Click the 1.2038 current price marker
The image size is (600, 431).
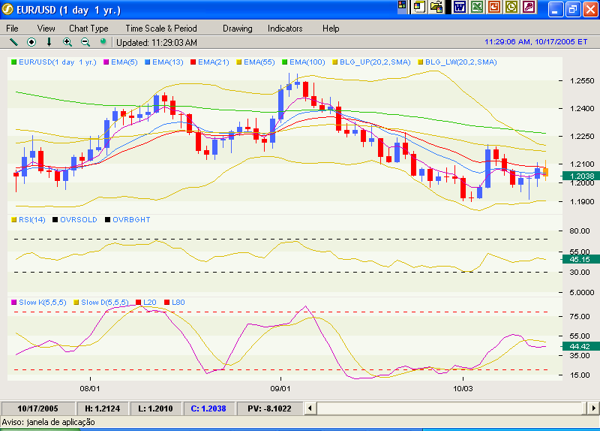(580, 176)
